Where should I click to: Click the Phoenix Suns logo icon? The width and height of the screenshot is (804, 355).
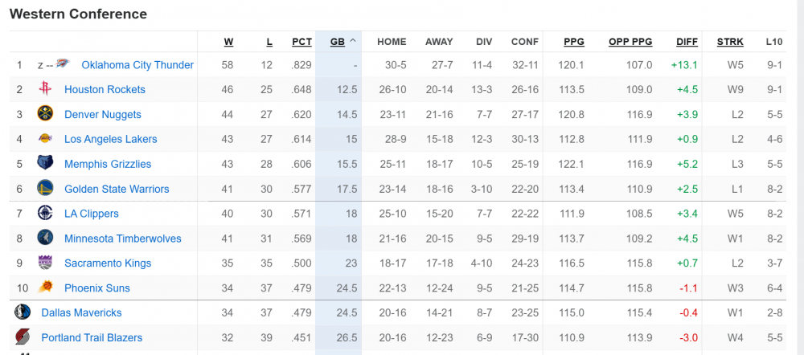[45, 288]
